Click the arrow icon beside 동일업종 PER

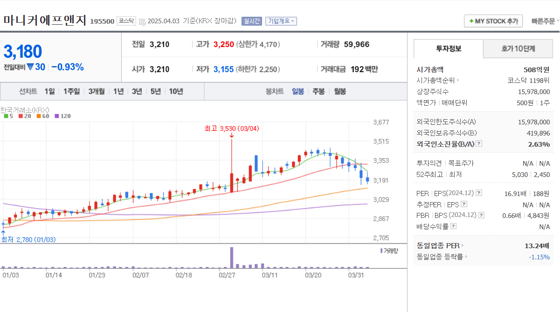[463, 245]
